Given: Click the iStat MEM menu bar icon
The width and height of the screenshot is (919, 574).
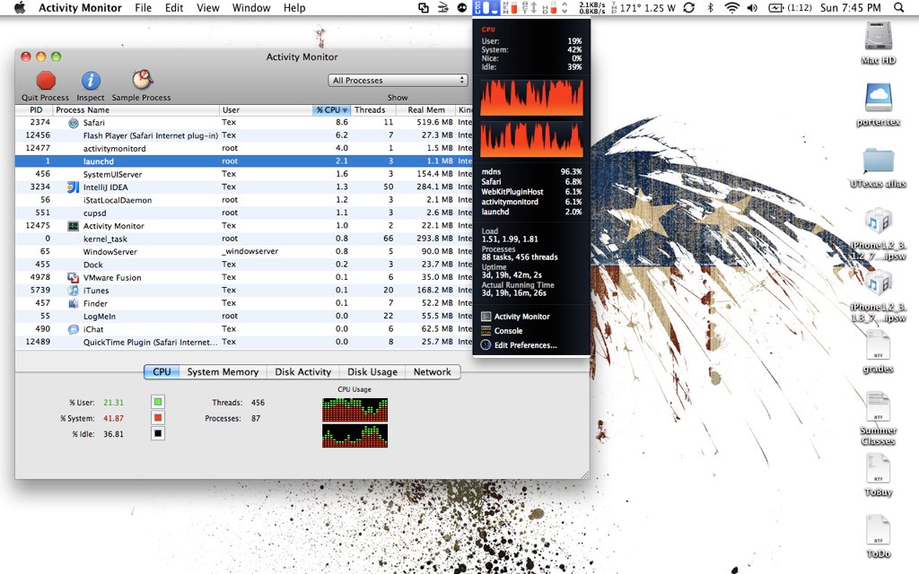Looking at the screenshot, I should 512,7.
